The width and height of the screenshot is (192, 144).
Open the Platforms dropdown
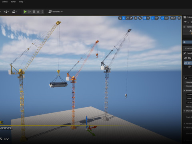click(x=56, y=12)
